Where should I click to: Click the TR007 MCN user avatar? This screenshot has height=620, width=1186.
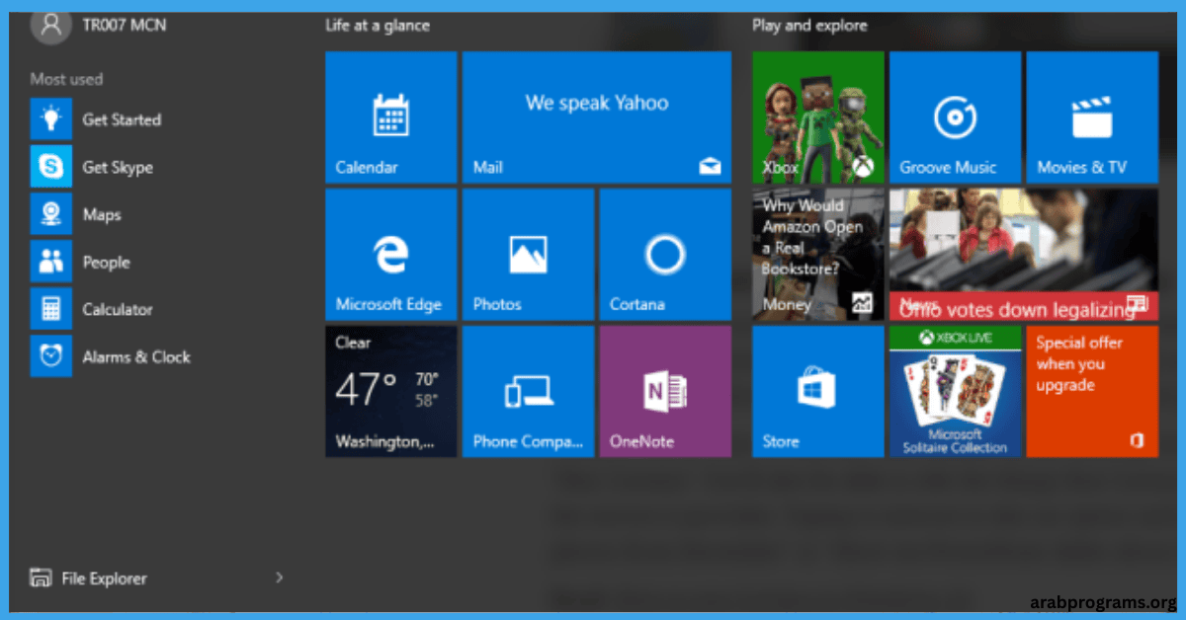50,26
